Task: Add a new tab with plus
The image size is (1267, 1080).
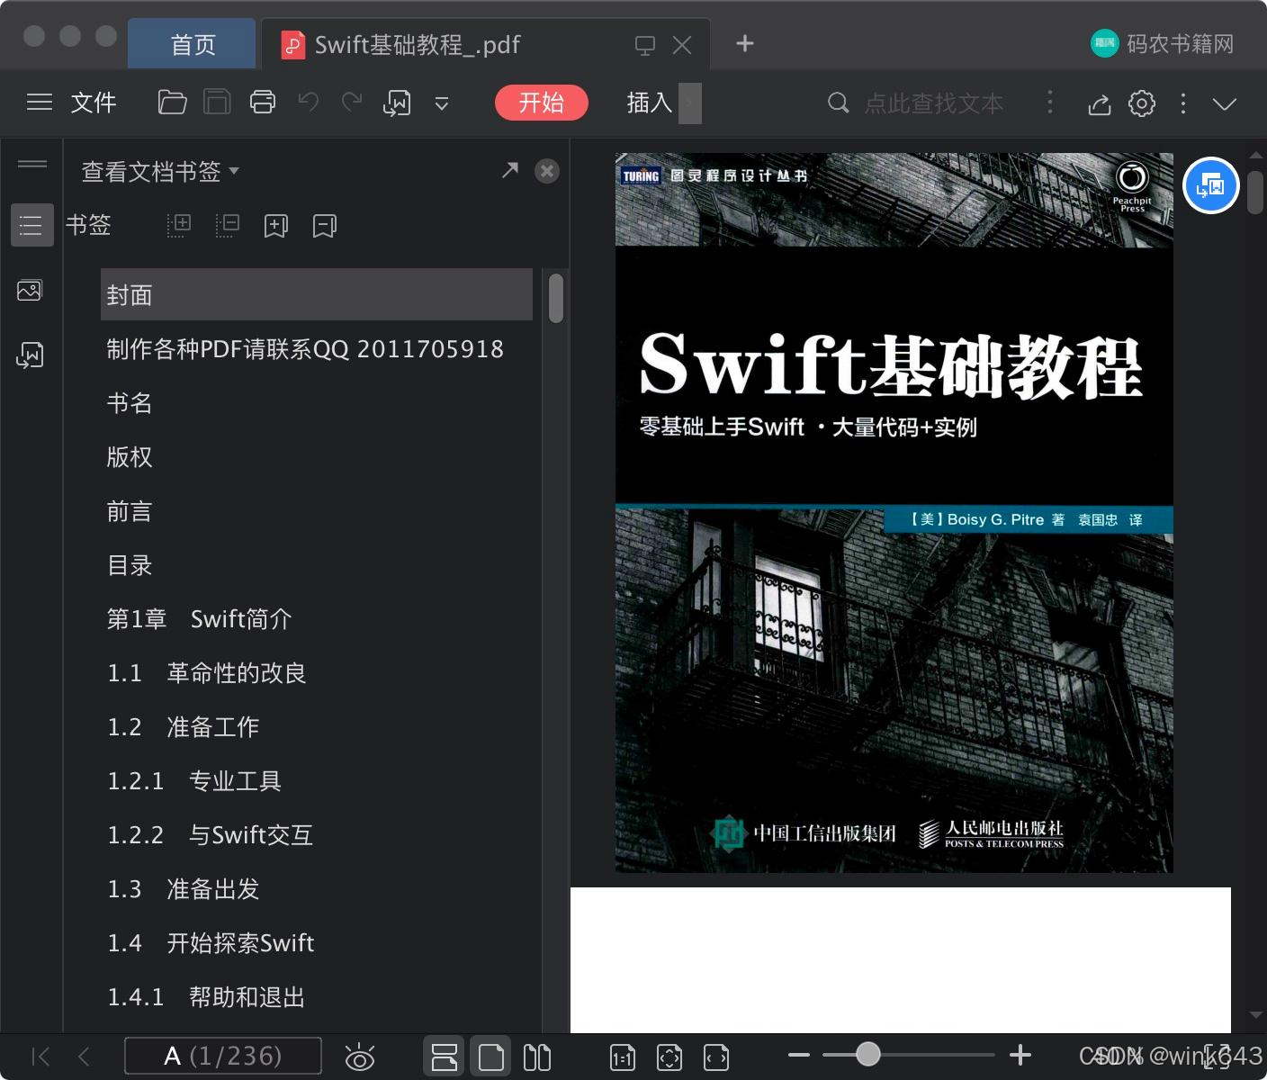Action: [x=745, y=43]
